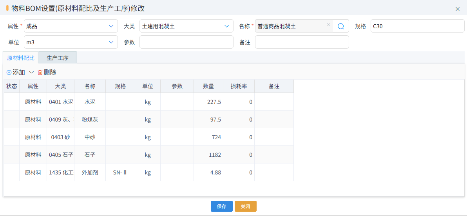Click the 单位 column header in table
467x216 pixels.
point(148,86)
